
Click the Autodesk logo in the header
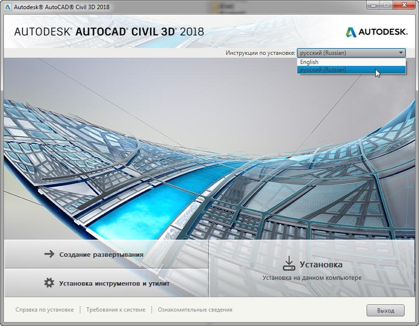tap(377, 32)
